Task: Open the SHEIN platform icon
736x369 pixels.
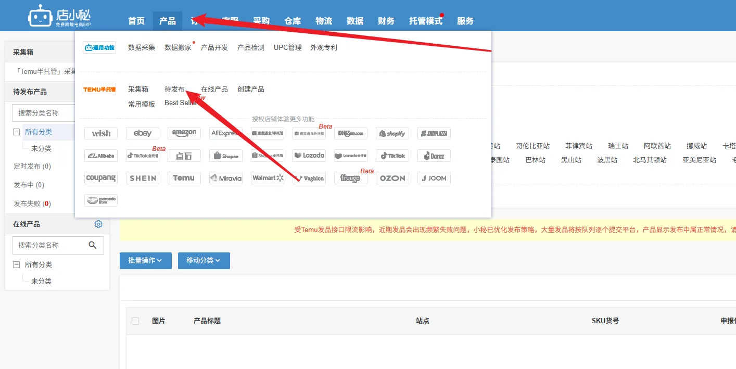Action: (x=142, y=178)
